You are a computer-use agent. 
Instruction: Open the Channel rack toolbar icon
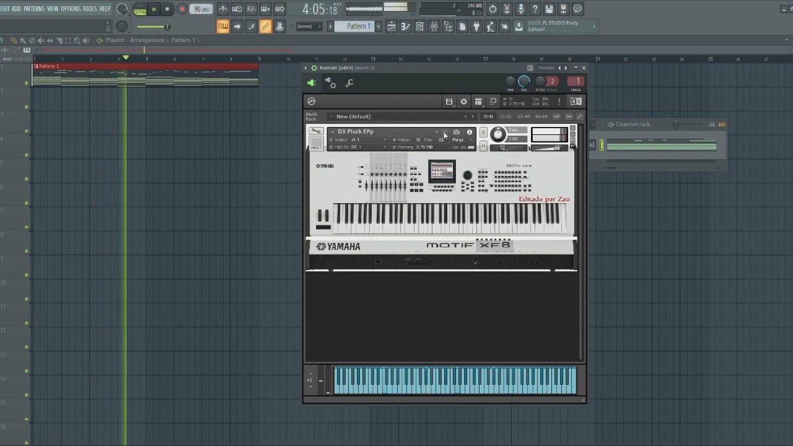pos(419,26)
